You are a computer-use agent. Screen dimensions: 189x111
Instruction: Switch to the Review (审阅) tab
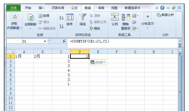(x=101, y=8)
